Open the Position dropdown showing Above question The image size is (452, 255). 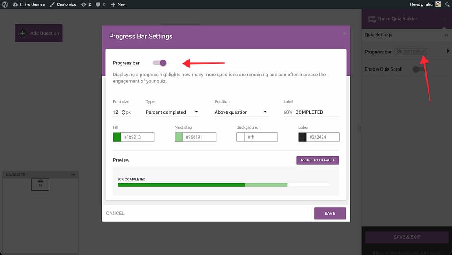241,112
